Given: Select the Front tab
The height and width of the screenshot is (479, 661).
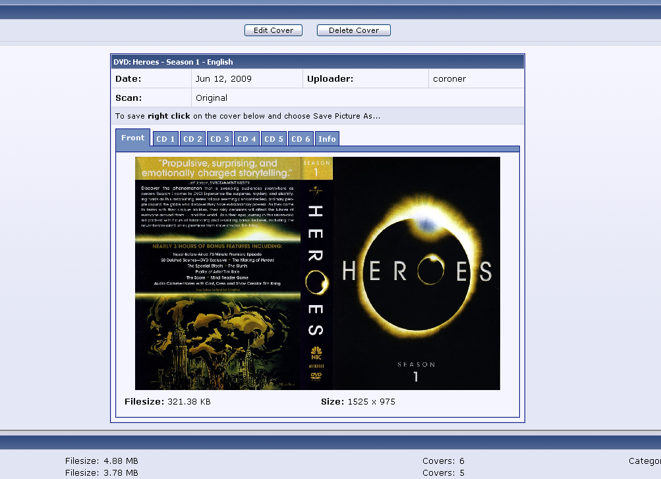Looking at the screenshot, I should pyautogui.click(x=132, y=138).
